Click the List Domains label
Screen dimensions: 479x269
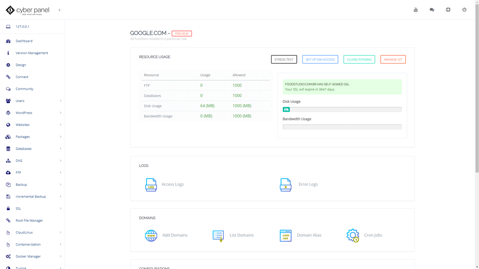click(242, 235)
